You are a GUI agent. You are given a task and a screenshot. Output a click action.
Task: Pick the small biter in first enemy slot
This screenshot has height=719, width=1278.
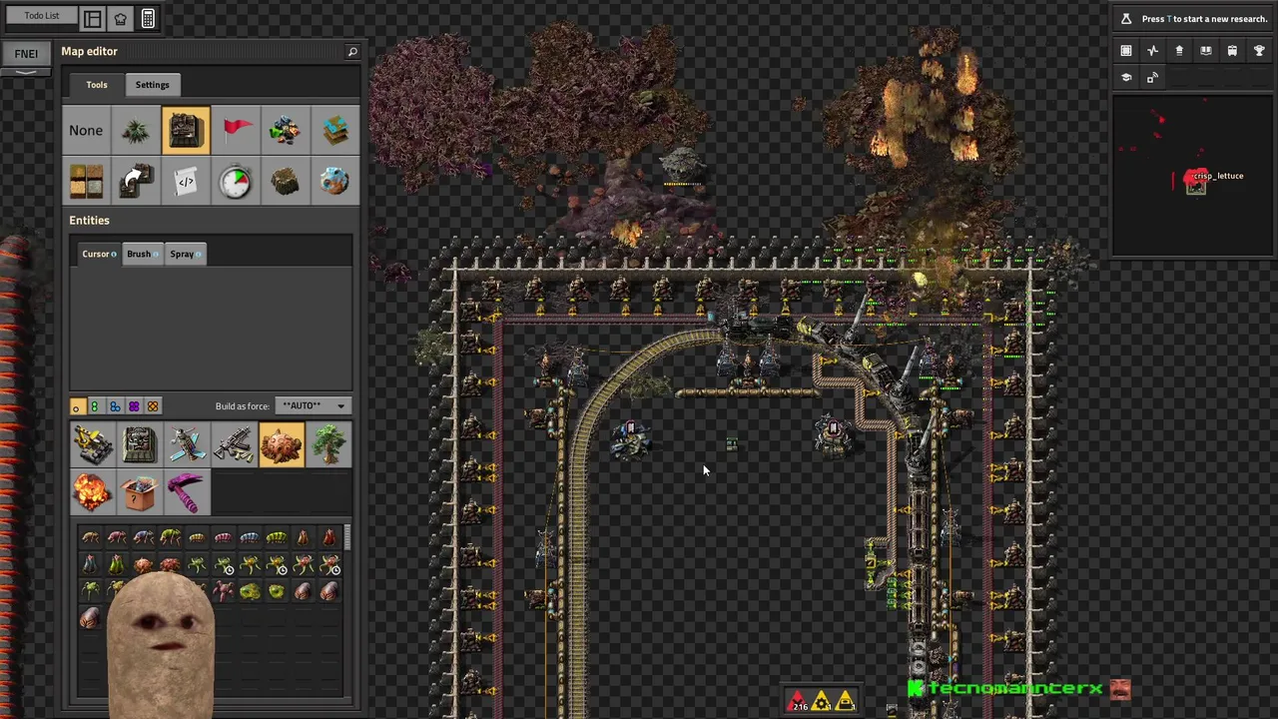point(90,538)
